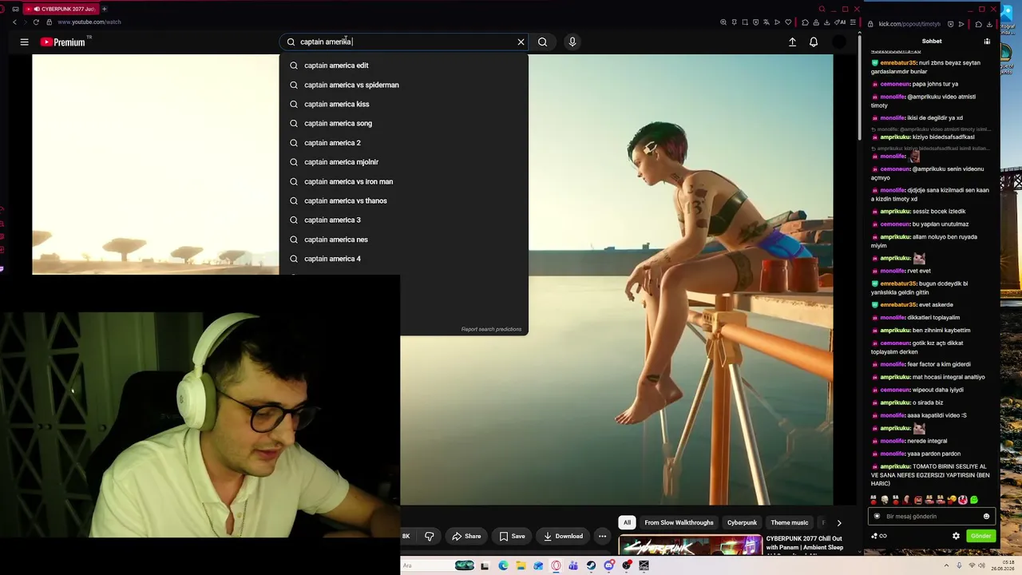Go back in the browser

(14, 22)
